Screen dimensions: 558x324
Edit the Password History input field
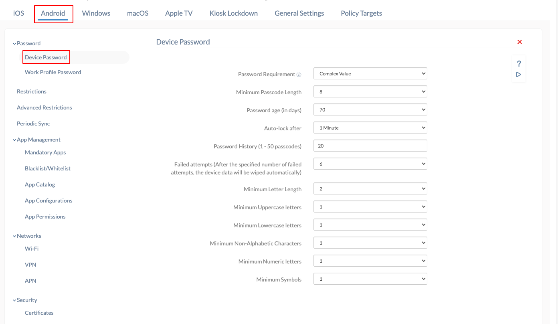[370, 146]
